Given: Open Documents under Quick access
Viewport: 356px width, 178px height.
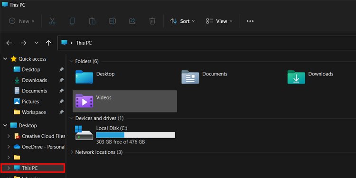Looking at the screenshot, I should [35, 91].
